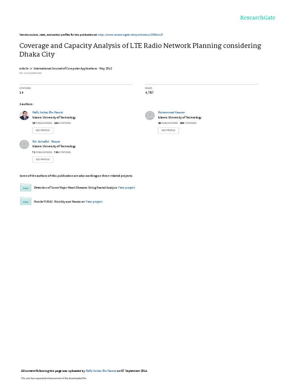Click SEE PROFILE under Nafiz Imtiaz Bin Hamid
290x387 pixels.
(43, 130)
